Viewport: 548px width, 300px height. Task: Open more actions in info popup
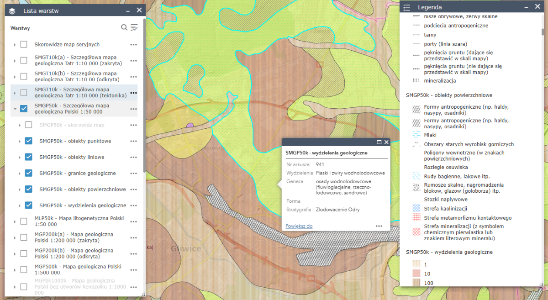pos(379,226)
